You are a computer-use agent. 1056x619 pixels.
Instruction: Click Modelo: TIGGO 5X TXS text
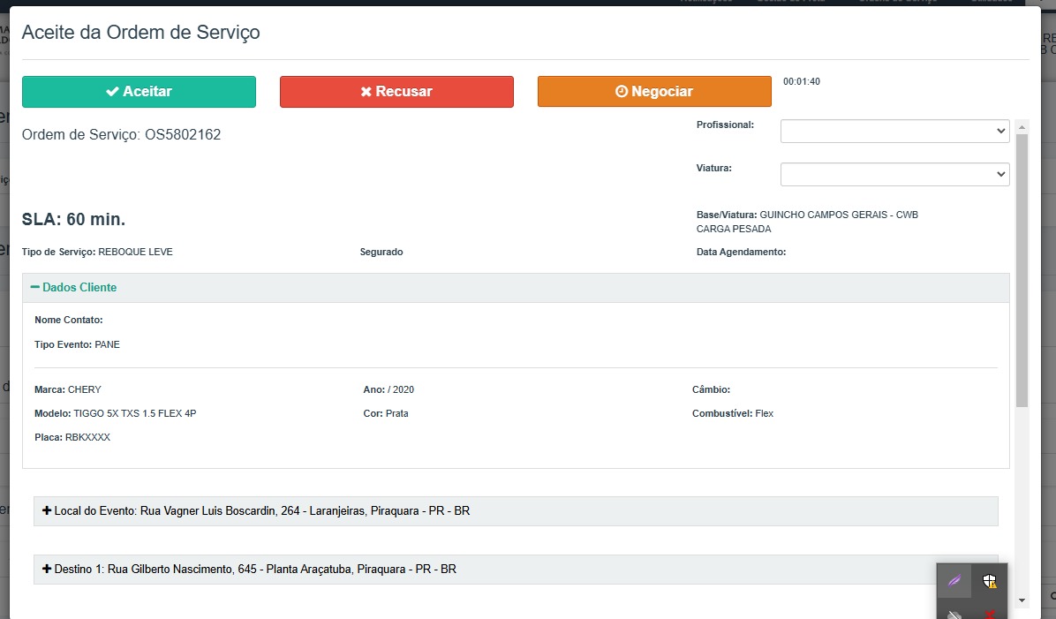pyautogui.click(x=115, y=413)
